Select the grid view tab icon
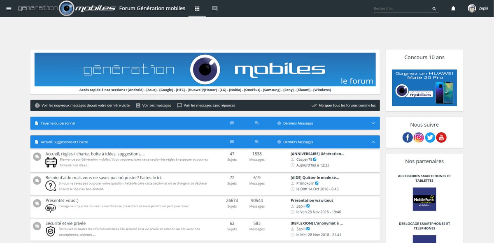The height and width of the screenshot is (243, 494). tap(197, 8)
